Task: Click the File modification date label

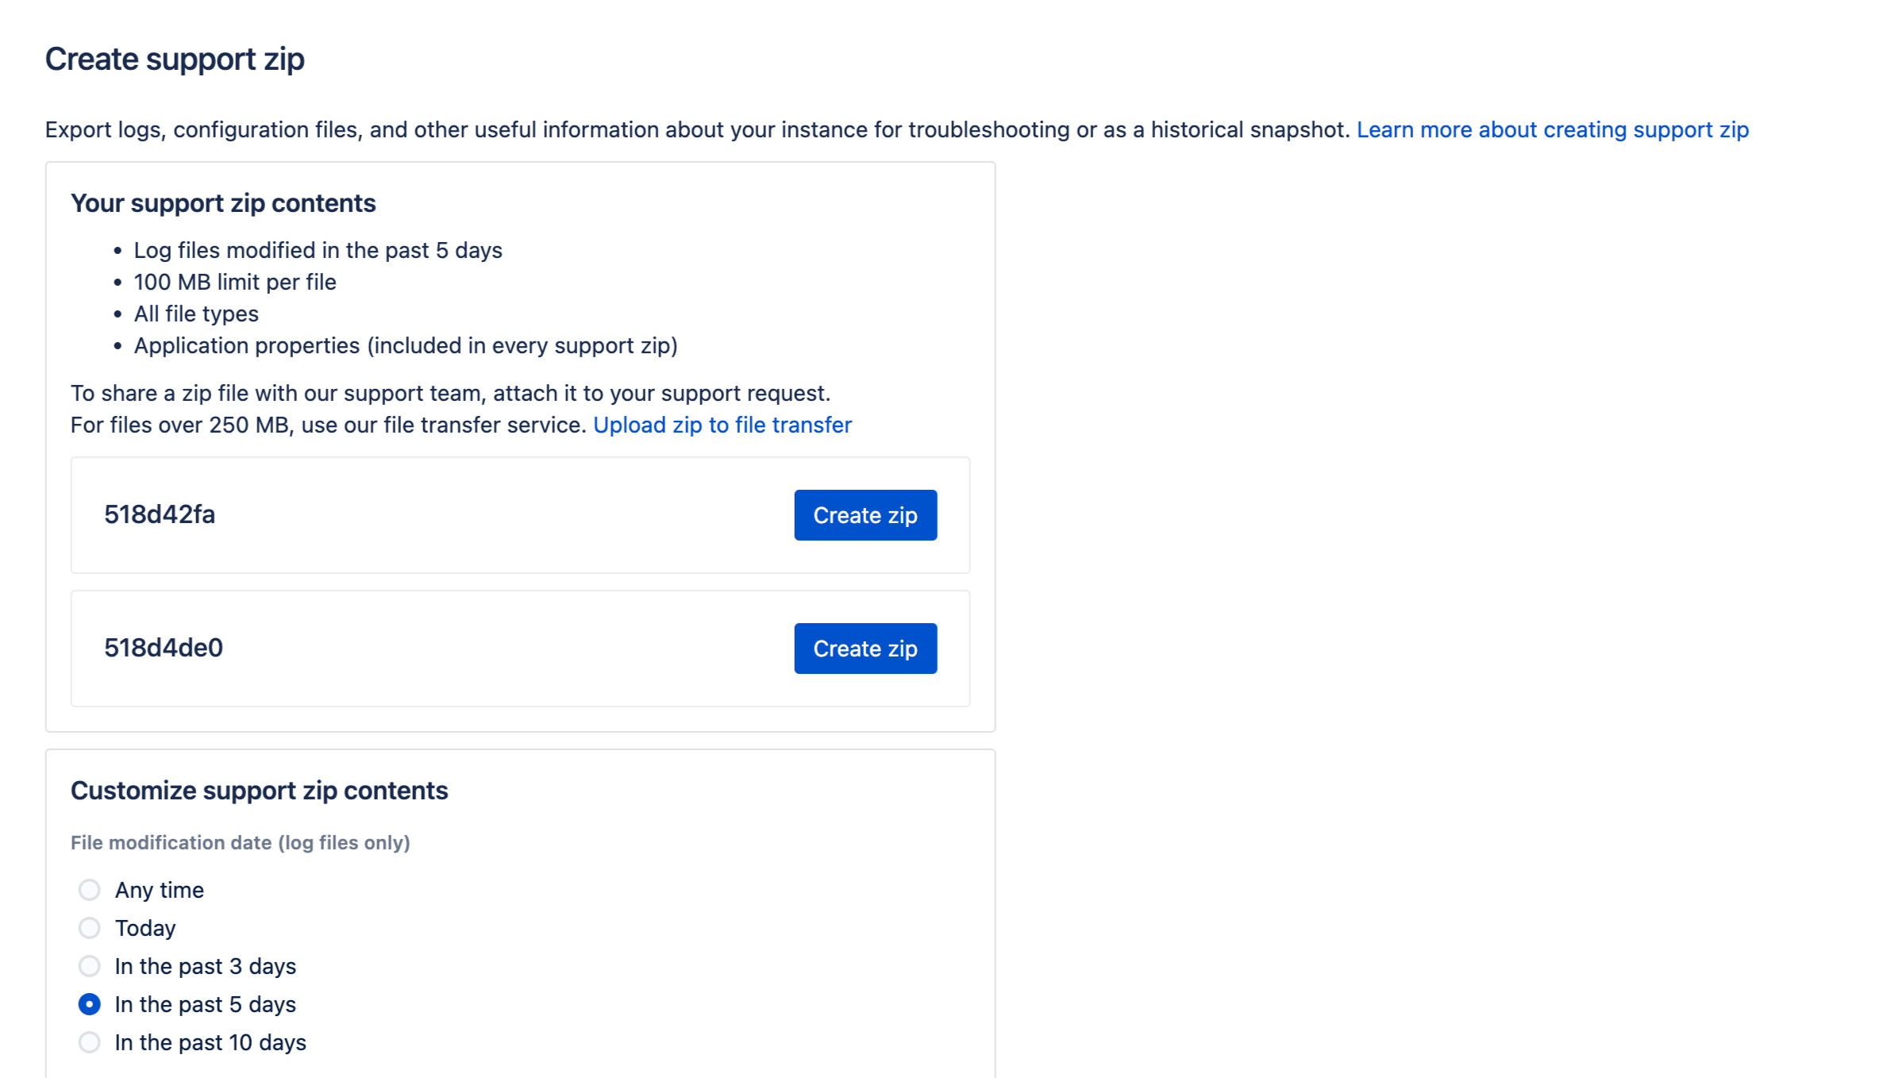Action: tap(240, 842)
